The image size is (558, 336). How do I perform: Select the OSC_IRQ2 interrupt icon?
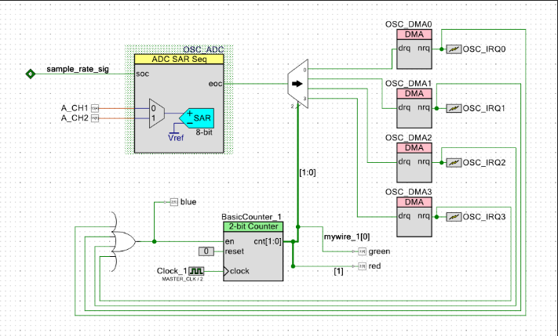453,162
